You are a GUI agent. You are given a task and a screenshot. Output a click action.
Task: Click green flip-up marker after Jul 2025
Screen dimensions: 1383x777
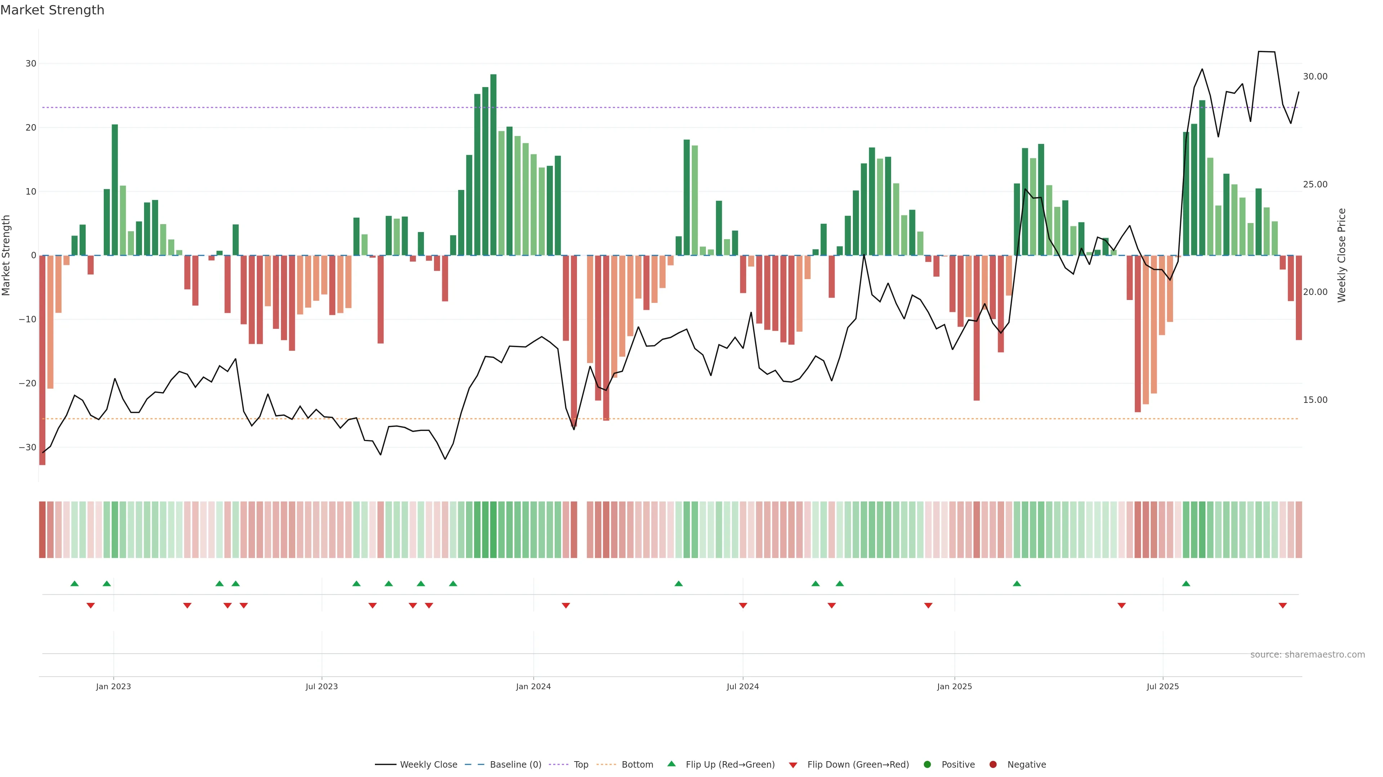(1186, 583)
